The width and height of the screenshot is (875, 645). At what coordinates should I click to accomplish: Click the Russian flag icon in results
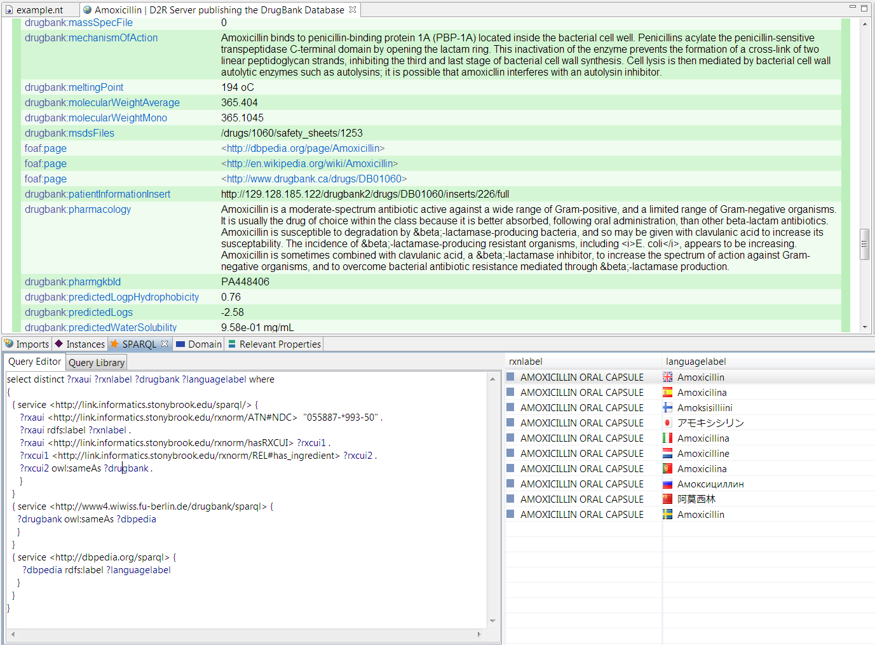pos(667,484)
